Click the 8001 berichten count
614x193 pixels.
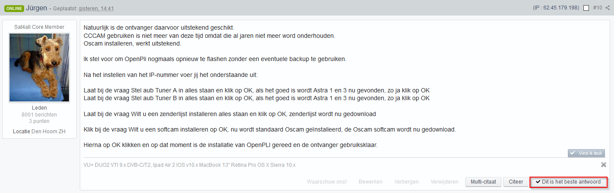pyautogui.click(x=39, y=115)
